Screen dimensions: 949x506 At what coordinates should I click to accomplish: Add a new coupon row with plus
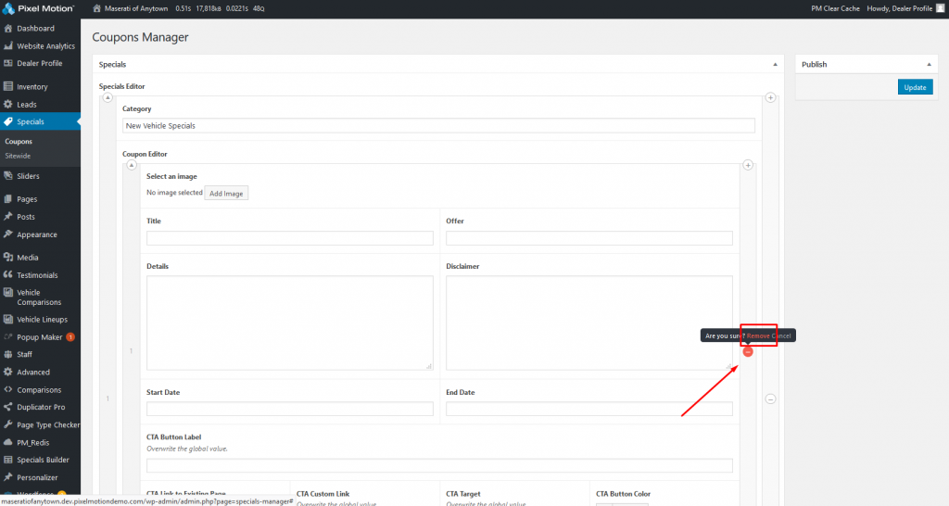[x=748, y=165]
